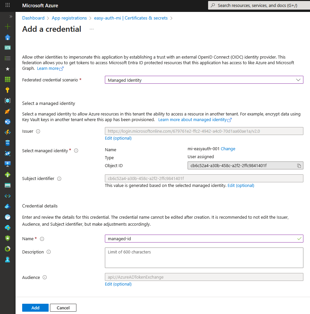Click the Microsoft Azure title

point(40,6)
